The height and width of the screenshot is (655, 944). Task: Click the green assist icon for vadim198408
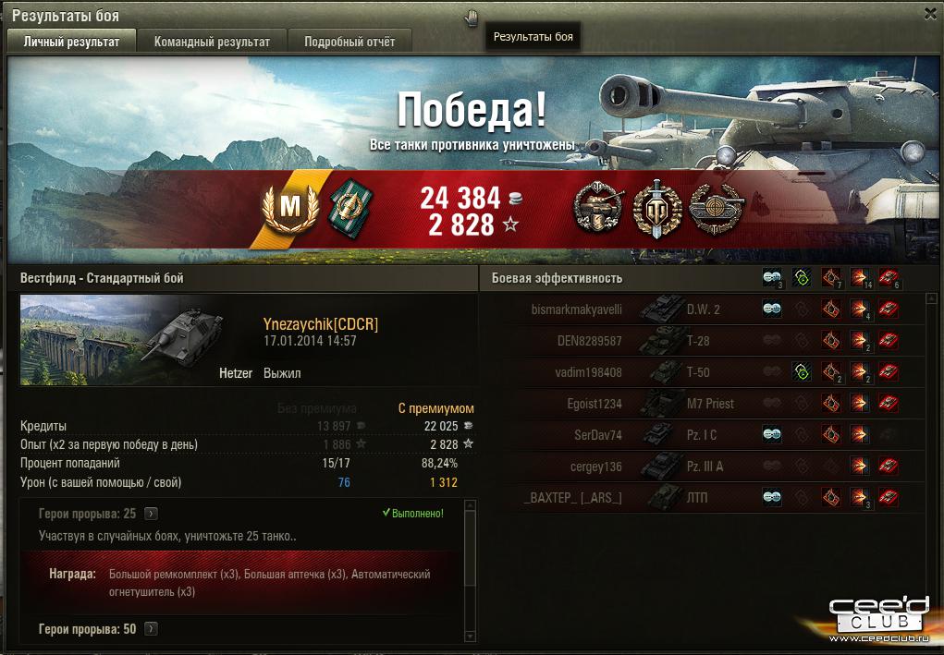pos(802,372)
